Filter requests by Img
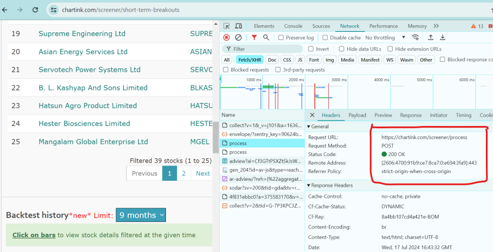The width and height of the screenshot is (493, 252). tap(330, 60)
